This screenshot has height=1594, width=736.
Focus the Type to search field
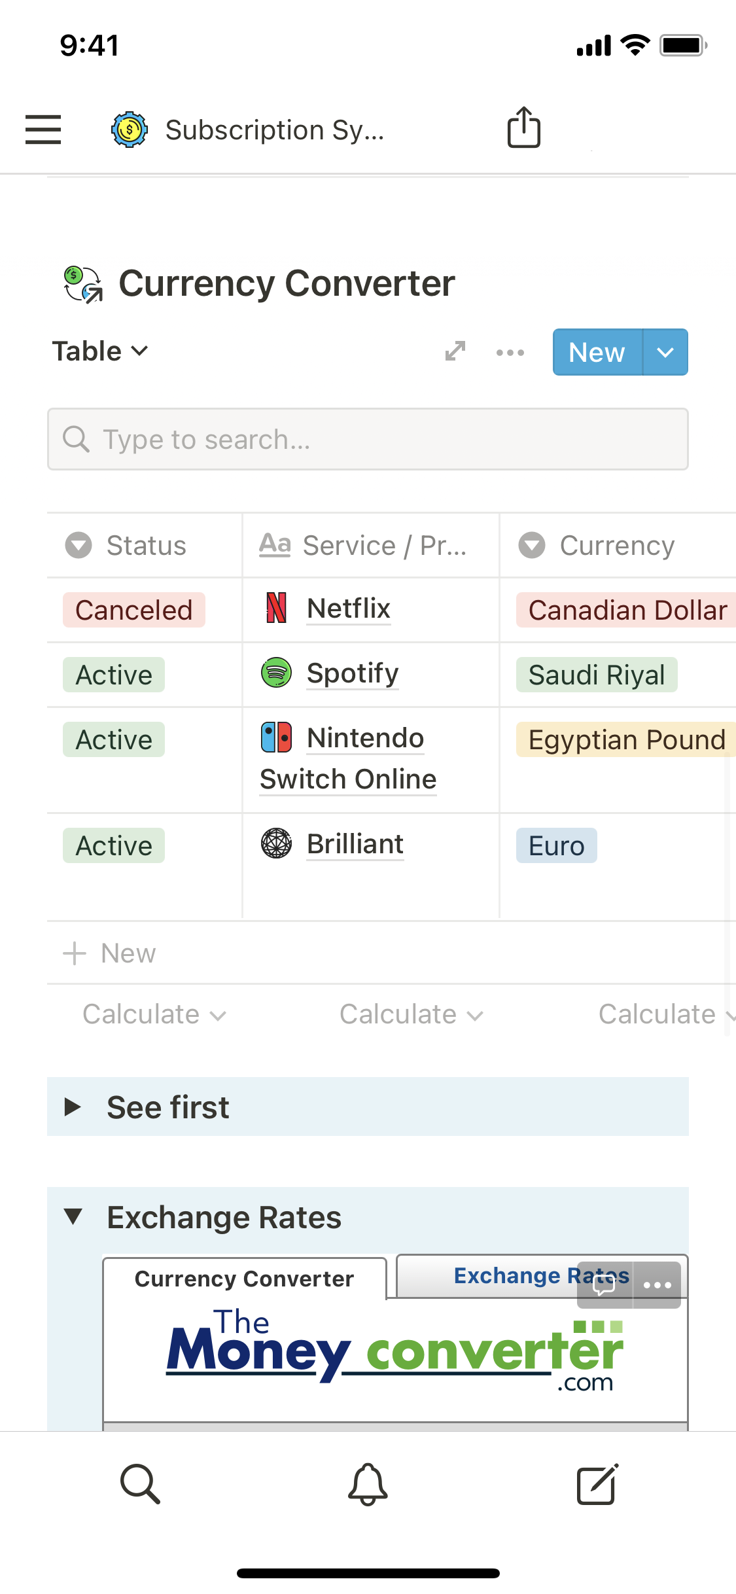[368, 440]
